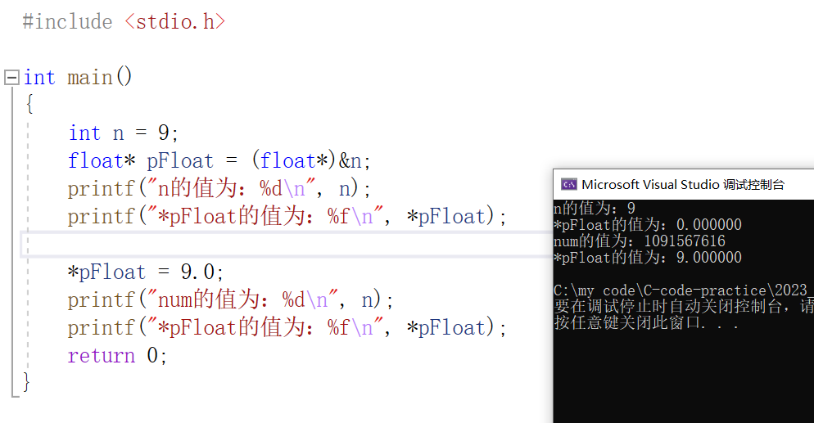Click console output line "n的值为: 9"
814x423 pixels.
(x=595, y=209)
